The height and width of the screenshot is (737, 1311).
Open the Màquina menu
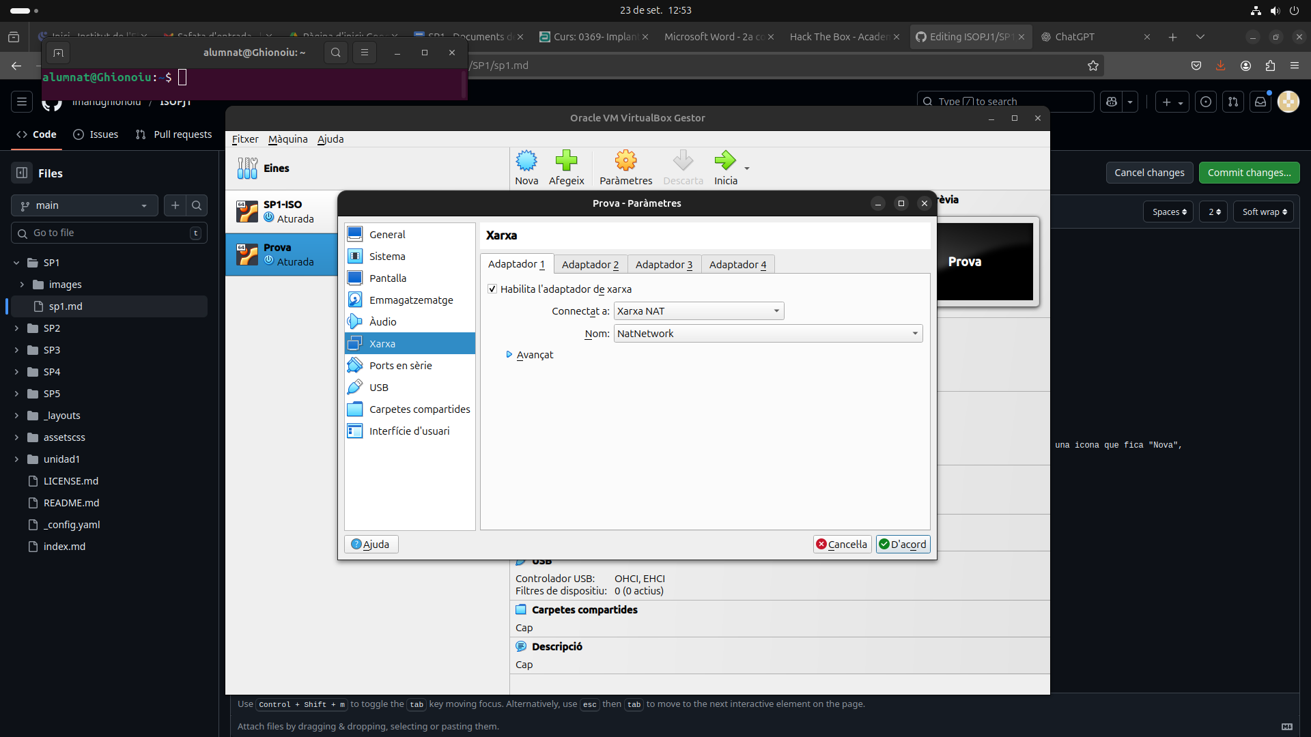[287, 139]
